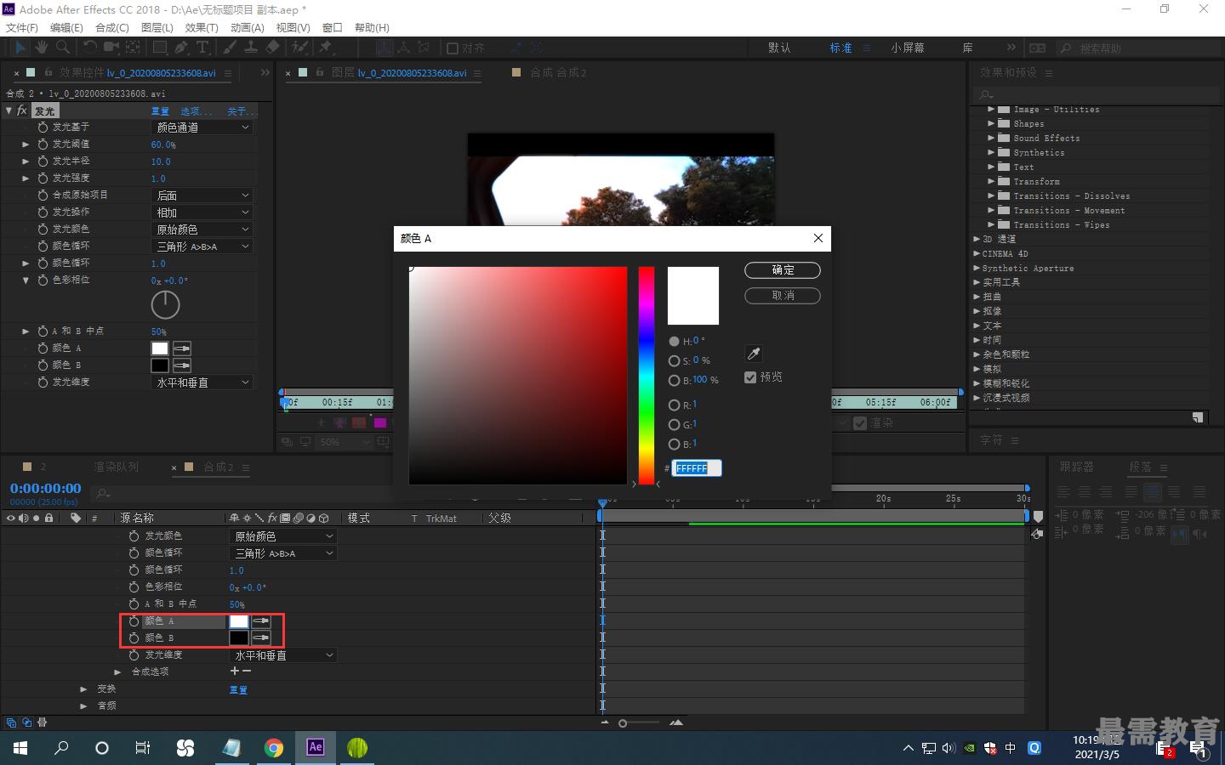Open the 动画(A) menu

click(248, 27)
